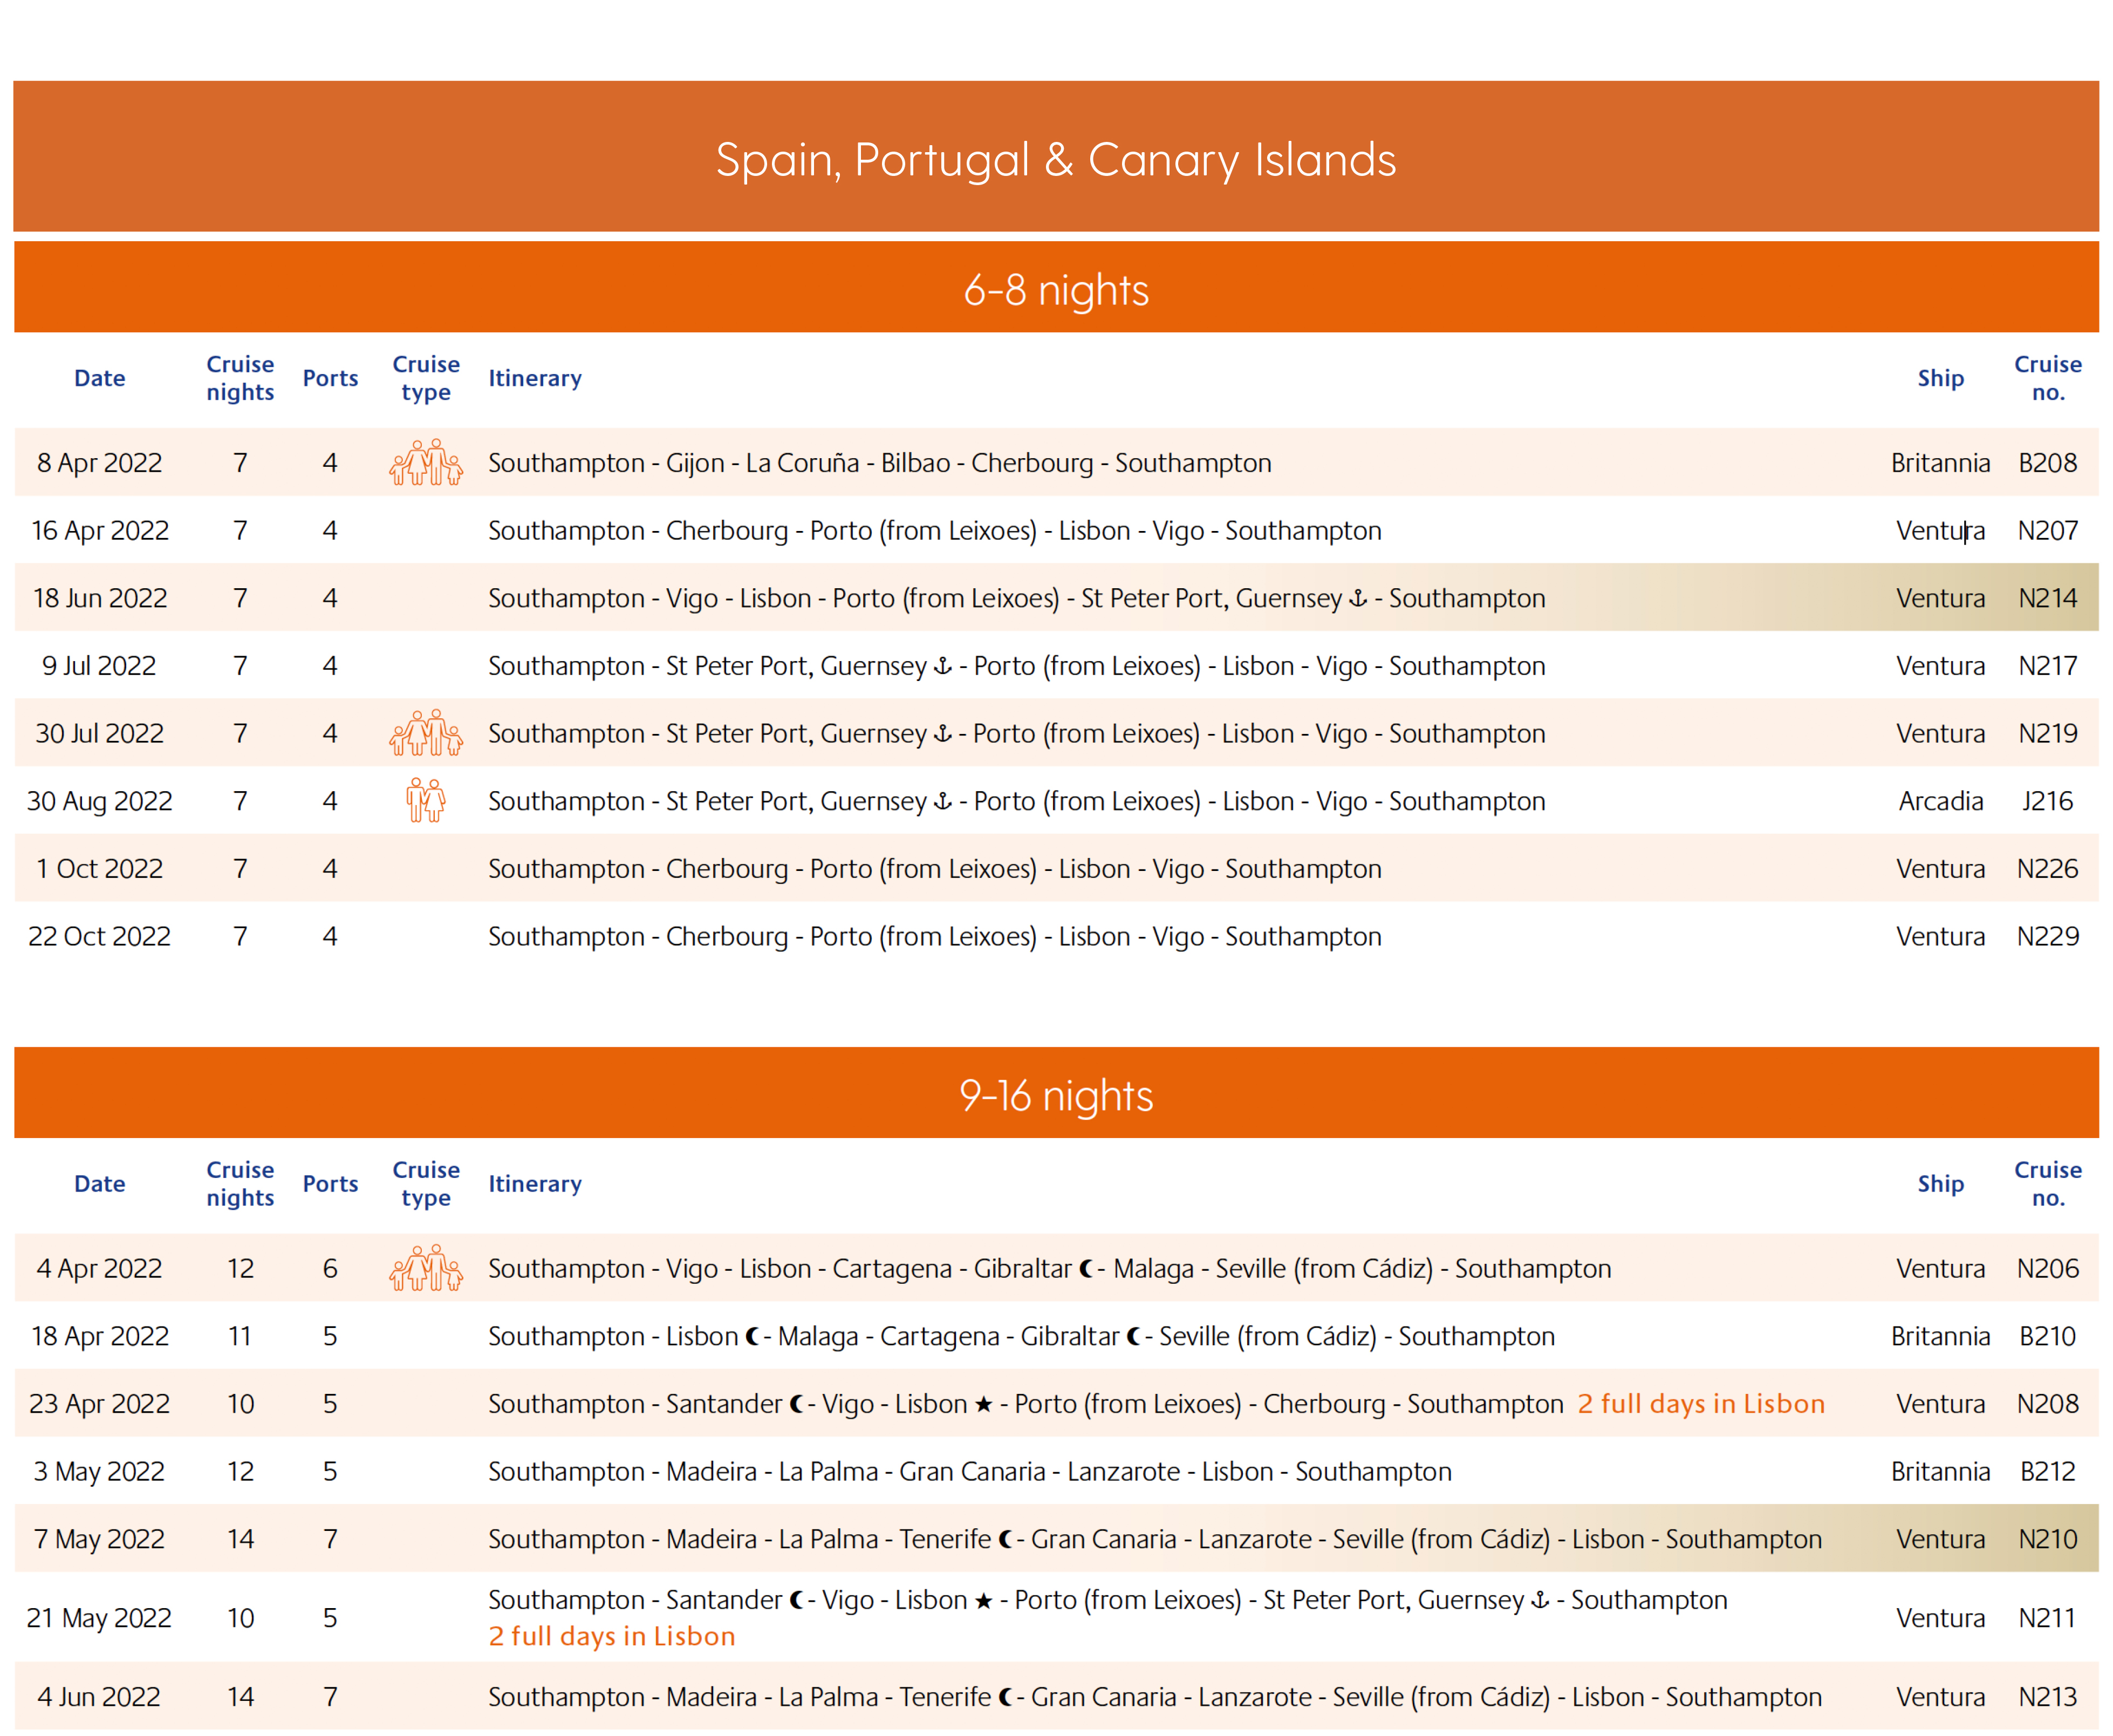
Task: Click the date '22 Oct 2022'
Action: [99, 936]
